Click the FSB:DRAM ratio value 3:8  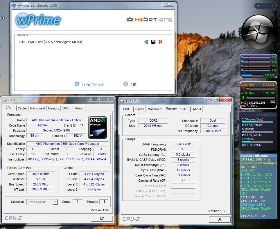point(183,149)
